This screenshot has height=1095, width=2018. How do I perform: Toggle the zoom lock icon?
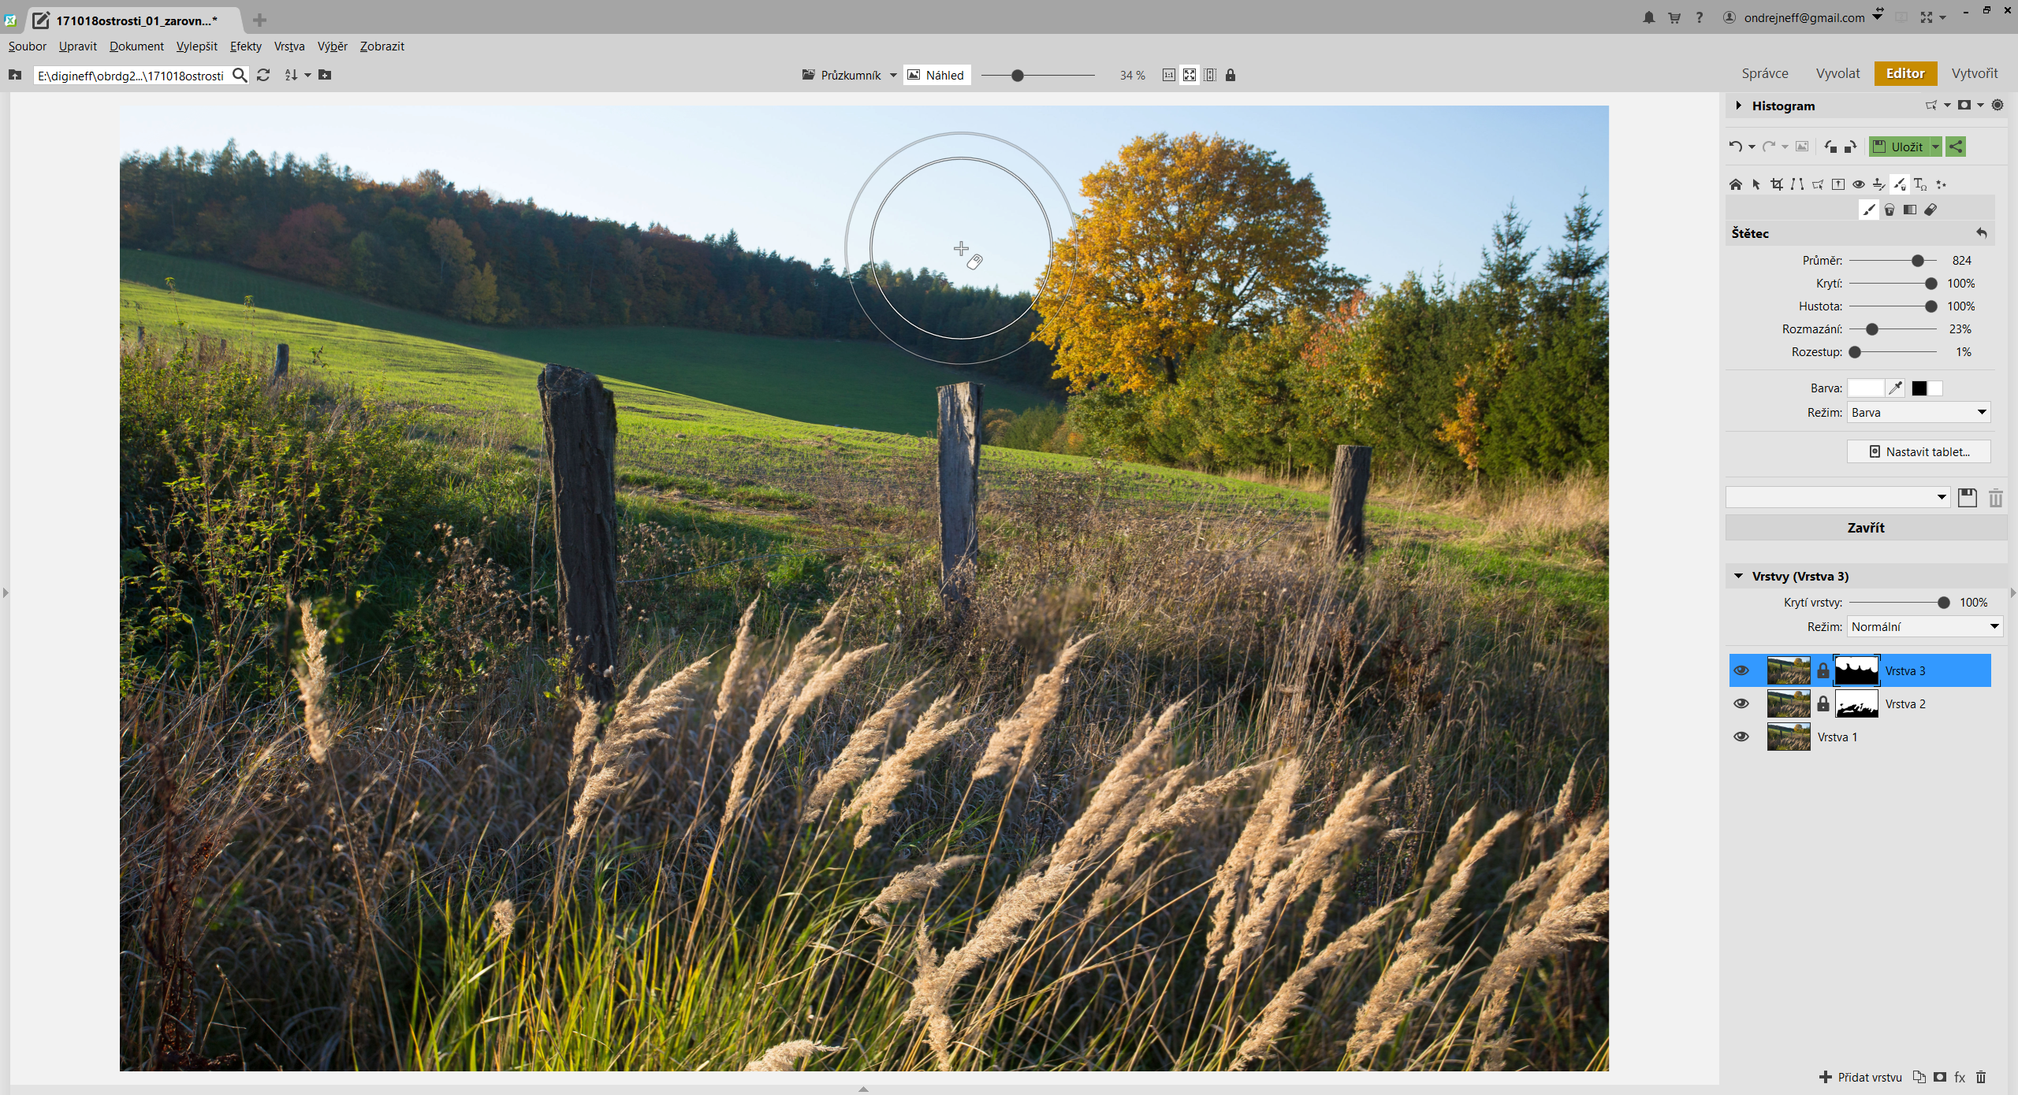[x=1230, y=75]
